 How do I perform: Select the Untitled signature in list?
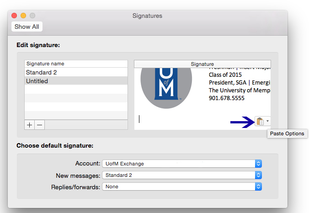(76, 81)
